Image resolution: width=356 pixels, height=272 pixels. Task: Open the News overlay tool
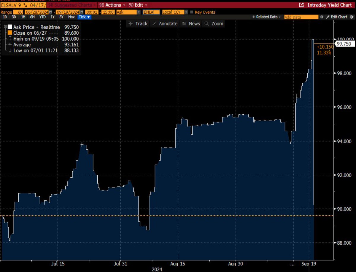coord(191,24)
